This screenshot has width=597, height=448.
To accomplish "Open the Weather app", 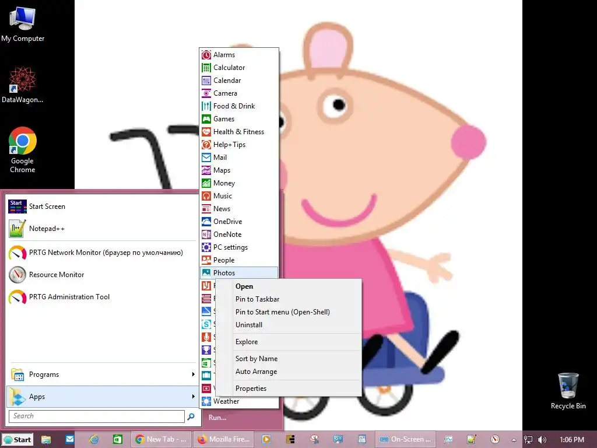I will click(x=238, y=401).
